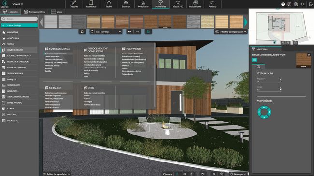Open Ladrillo y paramento category
The height and width of the screenshot is (176, 314).
(19, 56)
